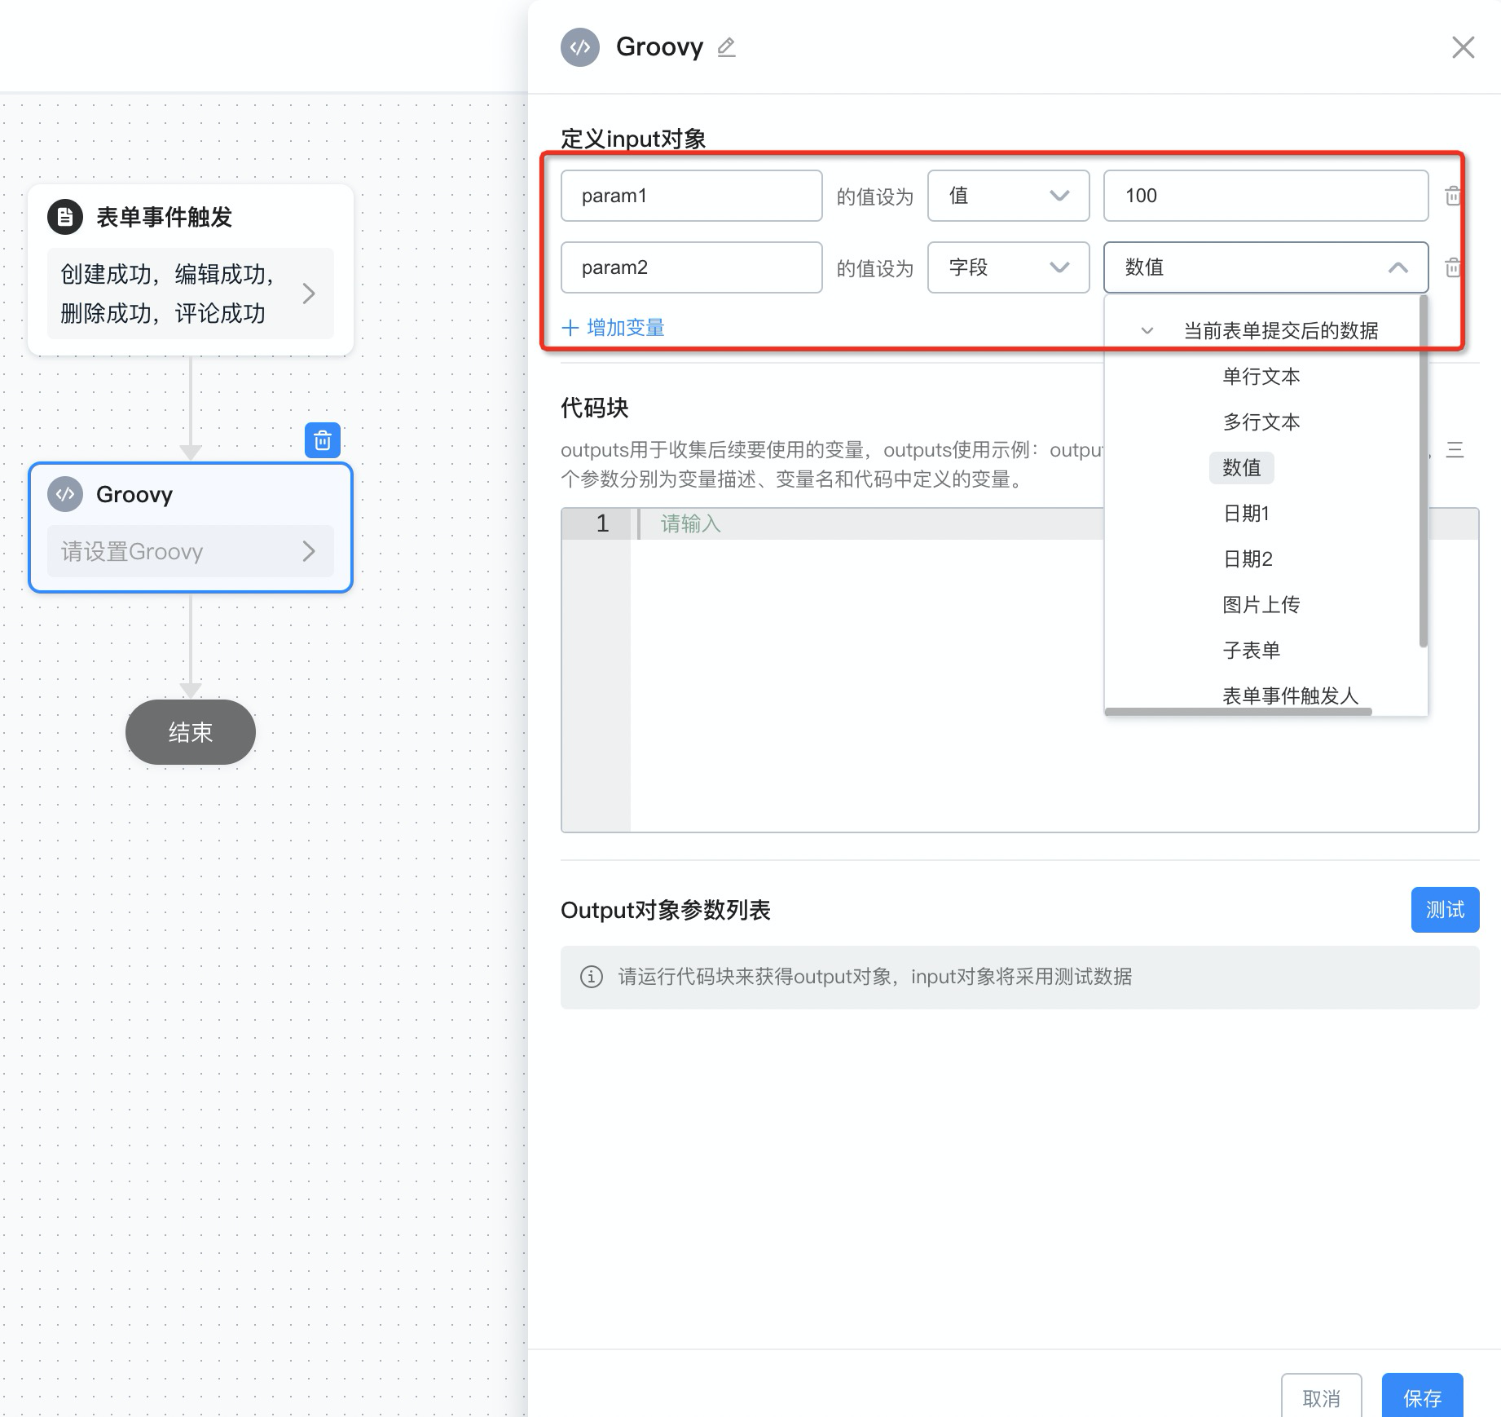Click the blue trash icon above Groovy node
Viewport: 1501px width, 1417px height.
(x=323, y=440)
